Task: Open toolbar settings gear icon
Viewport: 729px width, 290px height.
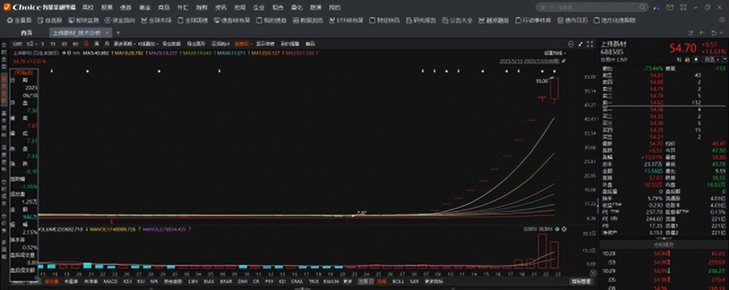Action: tap(722, 20)
